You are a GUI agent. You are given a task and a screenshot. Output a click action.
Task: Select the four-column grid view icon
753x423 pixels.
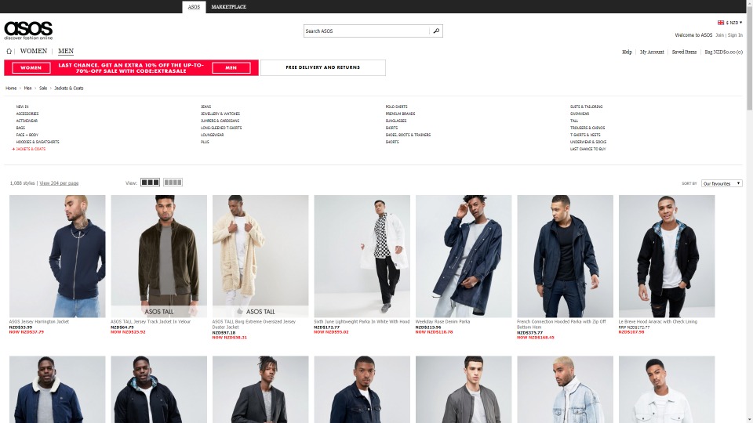pos(173,183)
